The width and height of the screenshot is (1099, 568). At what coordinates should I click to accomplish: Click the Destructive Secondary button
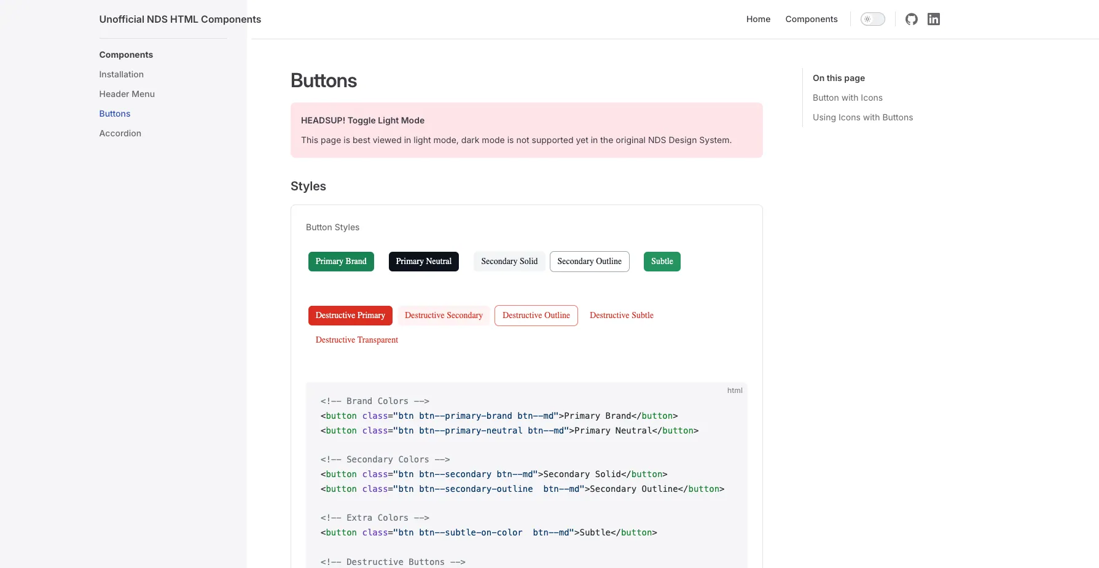tap(444, 316)
